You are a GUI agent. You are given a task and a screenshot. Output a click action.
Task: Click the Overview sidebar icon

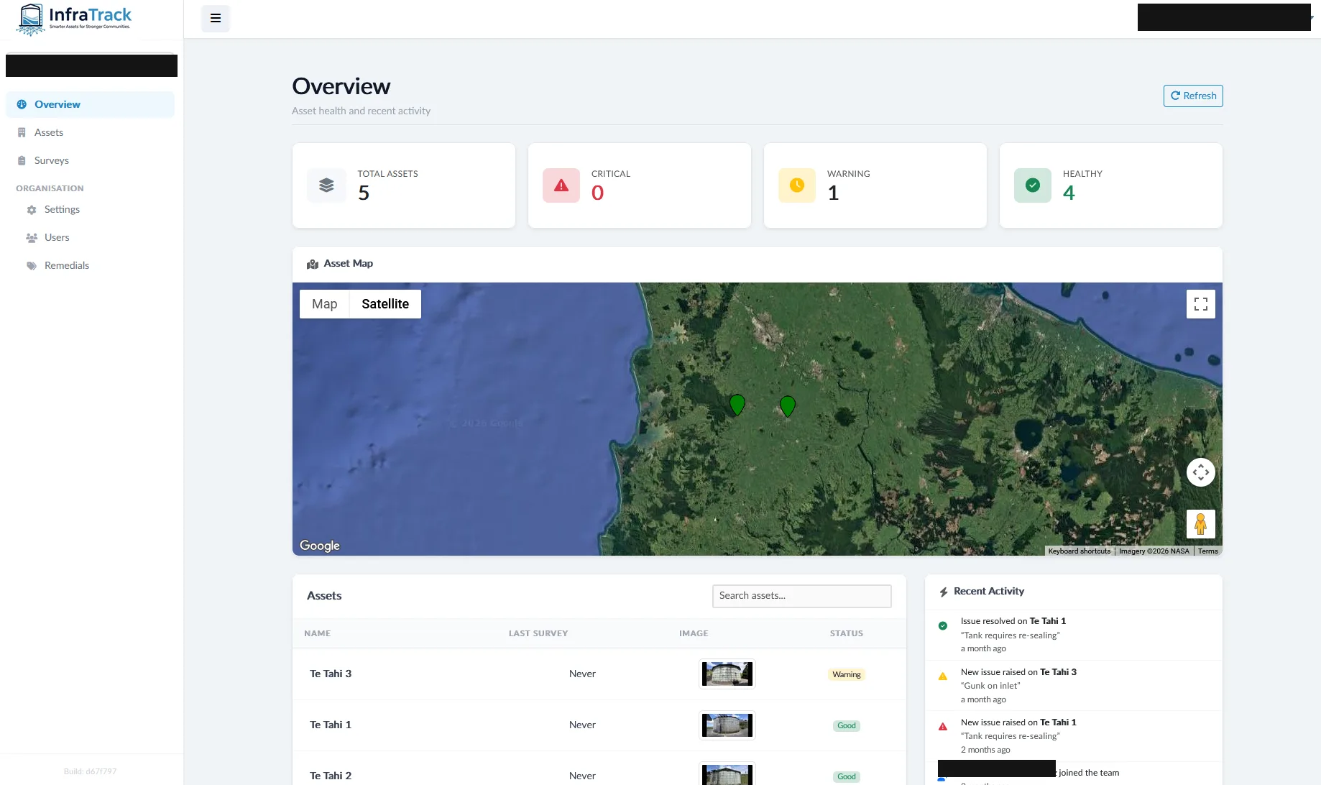point(22,104)
